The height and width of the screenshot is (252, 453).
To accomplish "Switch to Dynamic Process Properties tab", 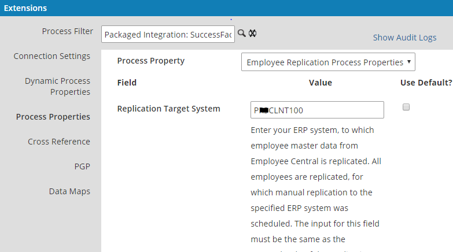I will coord(57,86).
